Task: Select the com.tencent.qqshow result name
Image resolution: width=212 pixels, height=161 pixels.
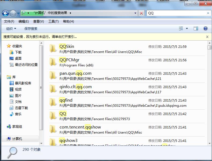Action: coord(80,127)
